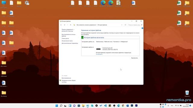193x108 pixels.
Task: Open taskbar Search
Action: pyautogui.click(x=61, y=106)
